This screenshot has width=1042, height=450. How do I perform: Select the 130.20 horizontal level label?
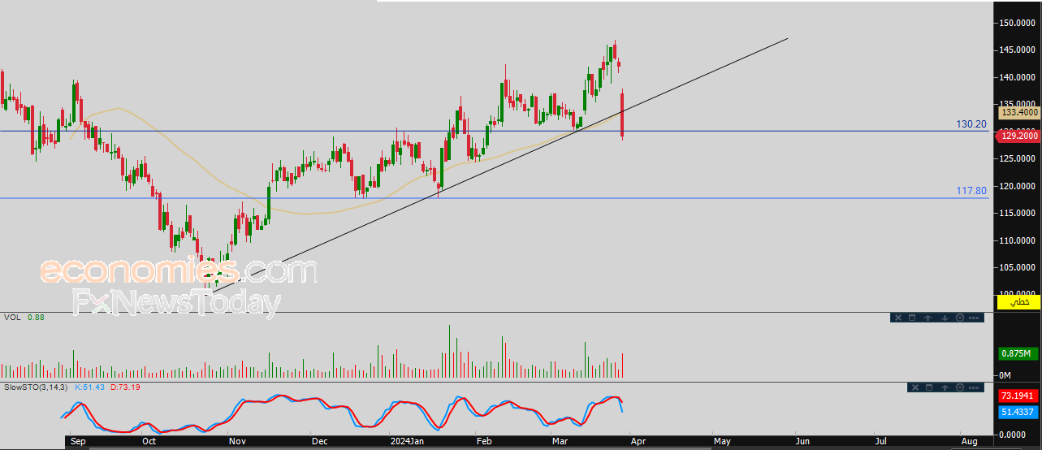pos(971,124)
